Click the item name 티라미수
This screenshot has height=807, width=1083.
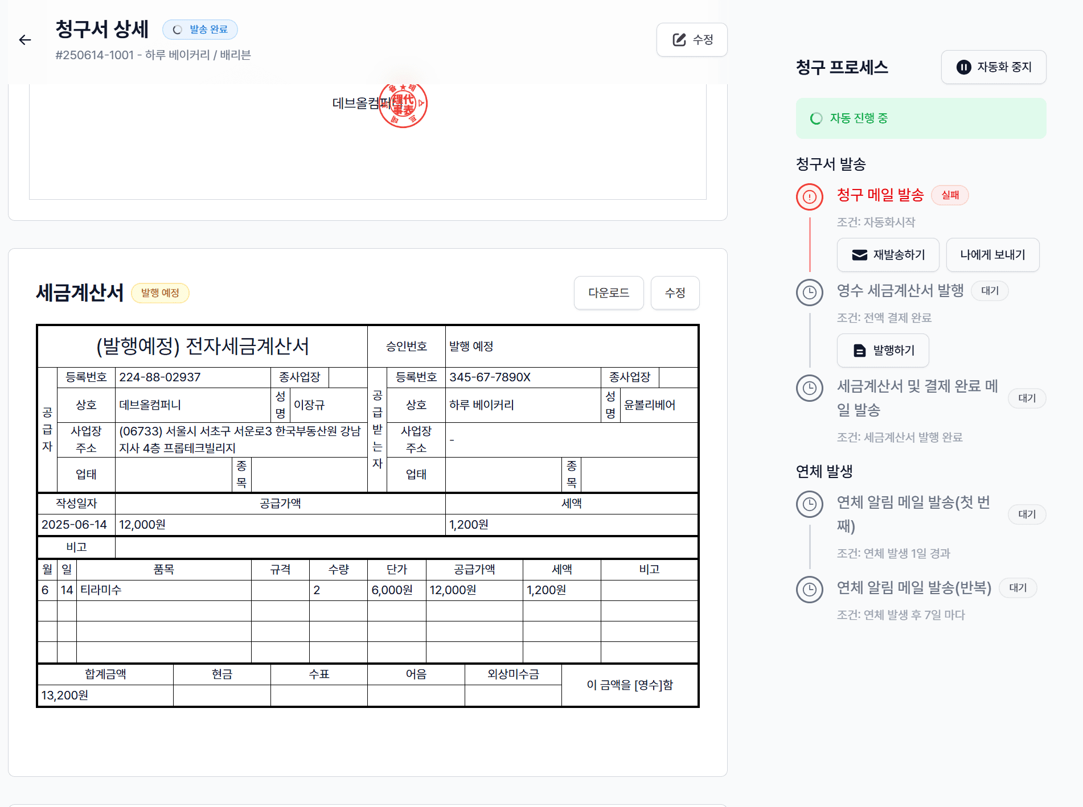(101, 590)
